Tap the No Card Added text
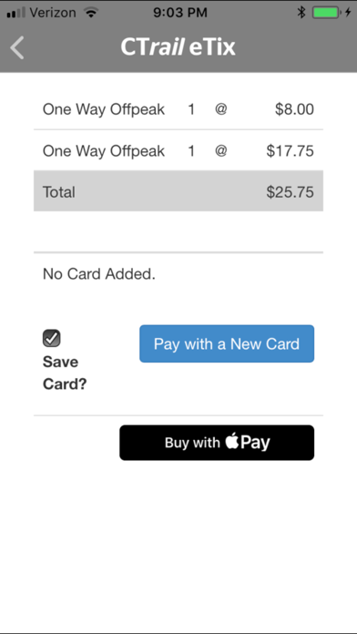The image size is (357, 634). click(99, 274)
